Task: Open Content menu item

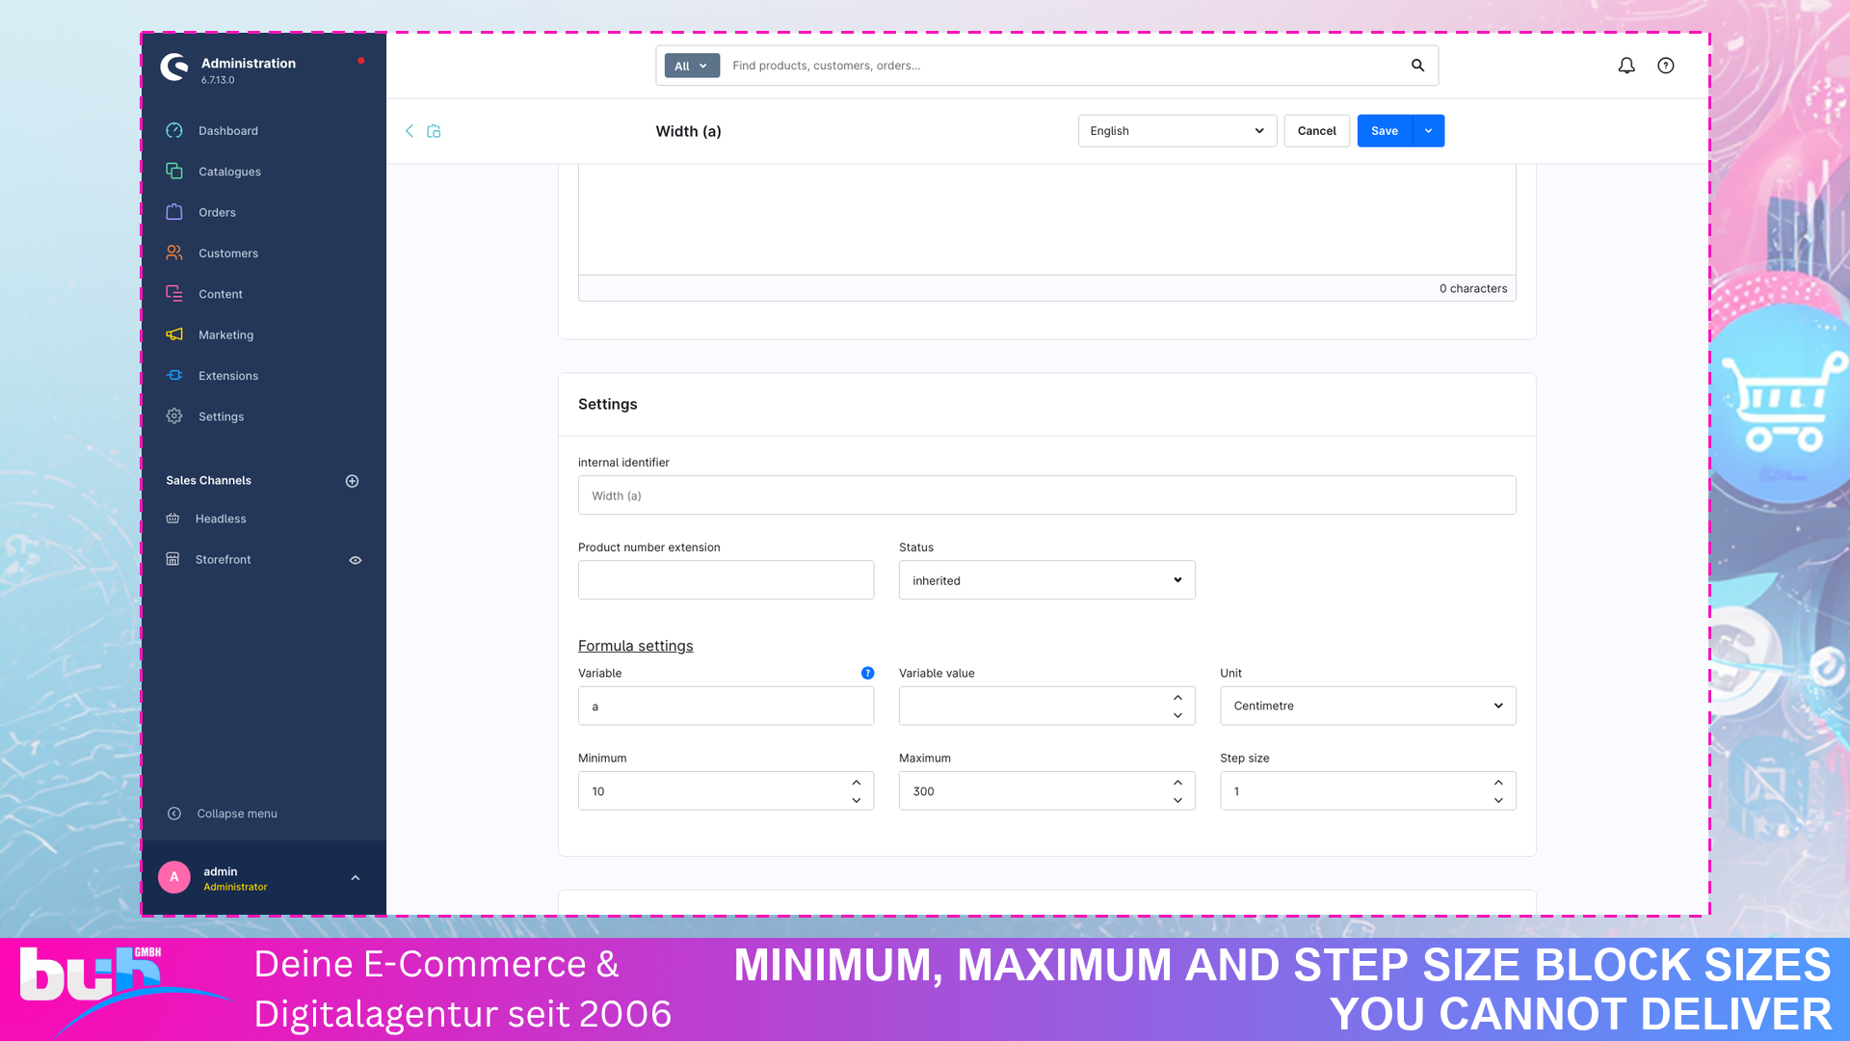Action: [221, 294]
